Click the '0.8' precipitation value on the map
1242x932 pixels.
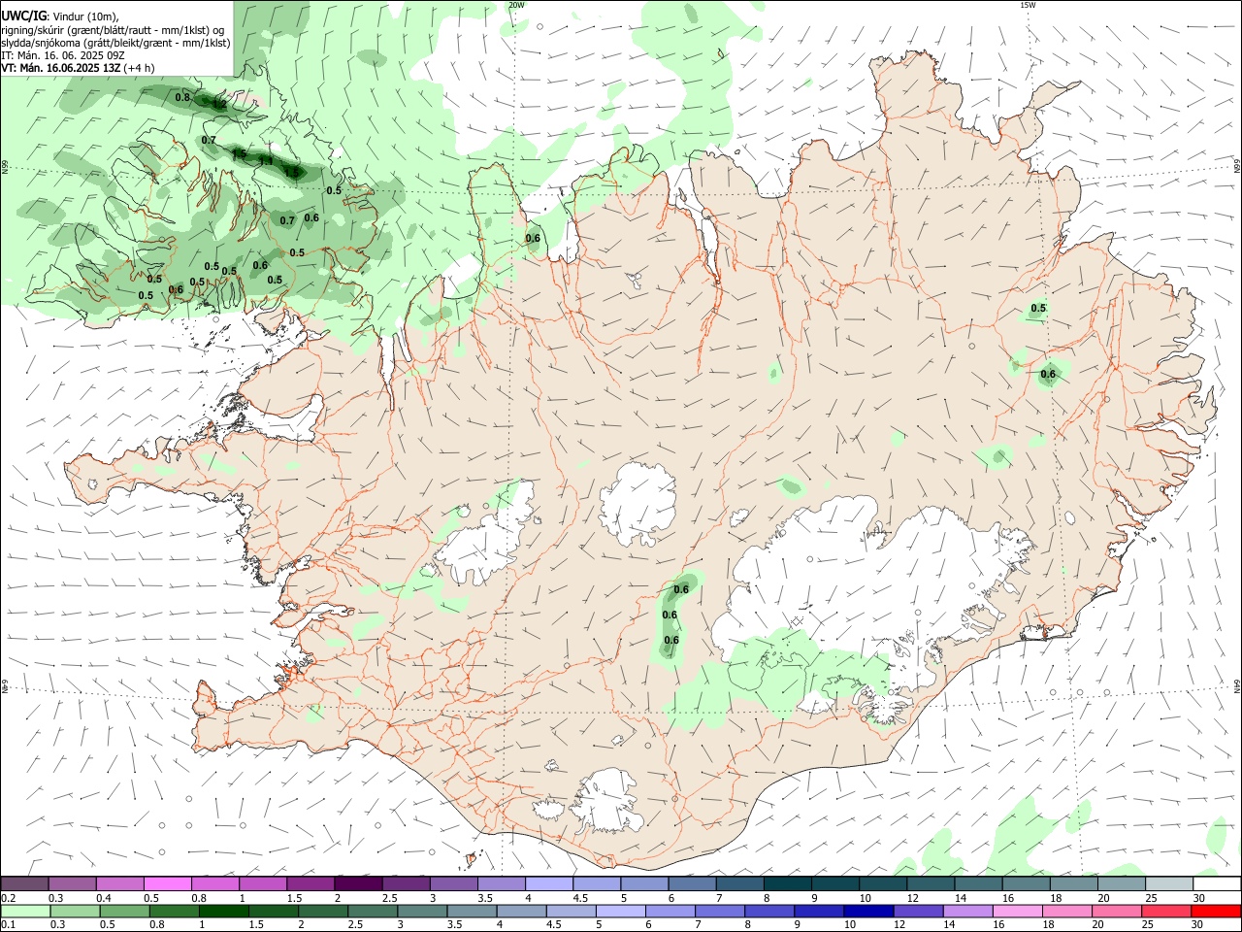click(x=182, y=97)
